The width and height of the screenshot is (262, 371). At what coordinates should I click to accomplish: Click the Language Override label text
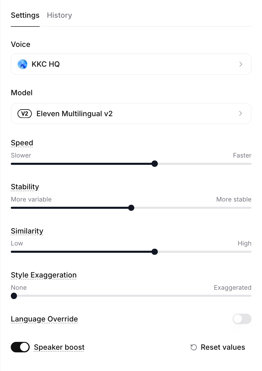click(44, 319)
